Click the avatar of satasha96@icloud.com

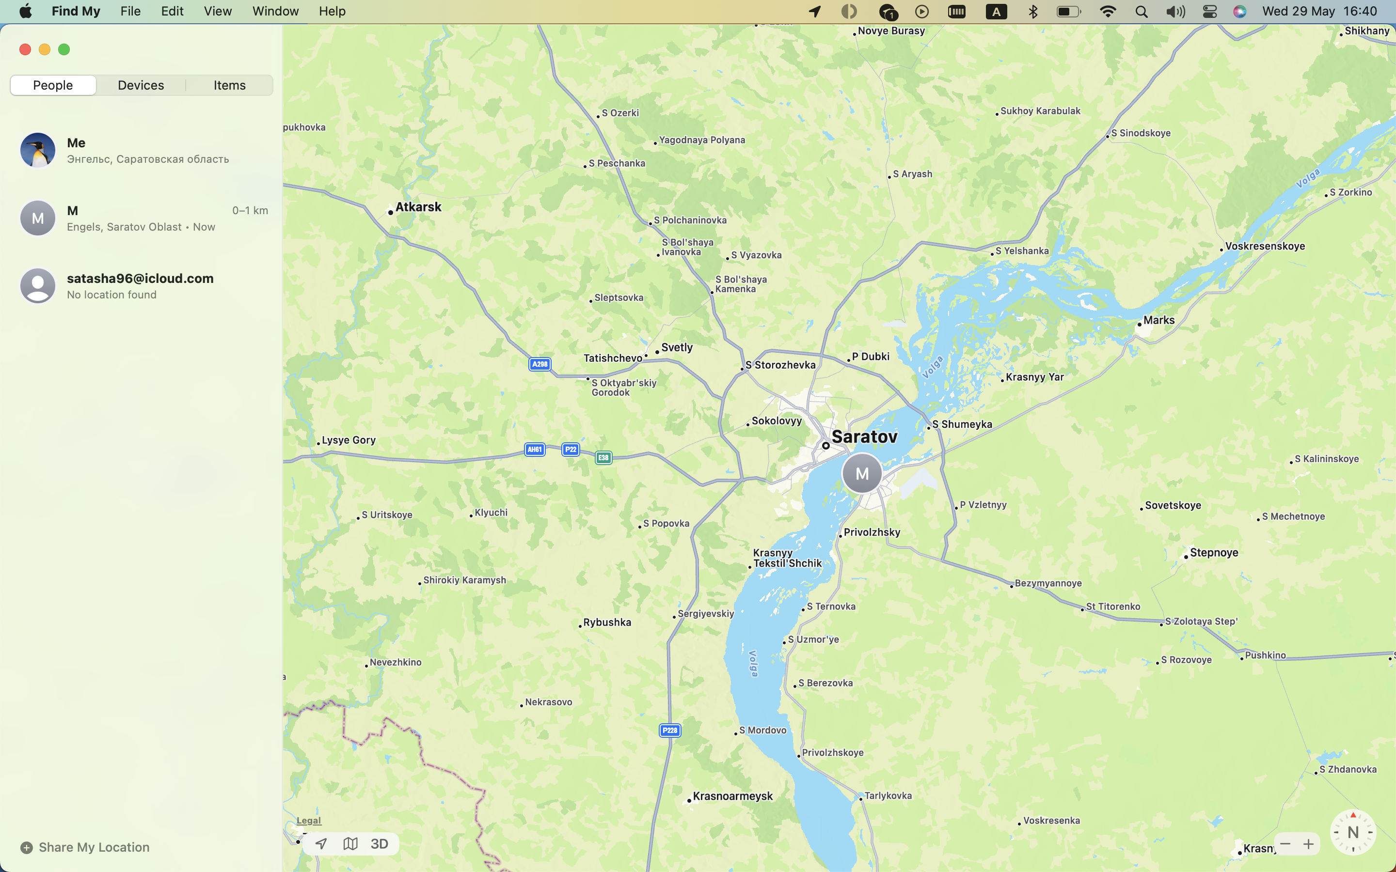tap(37, 285)
